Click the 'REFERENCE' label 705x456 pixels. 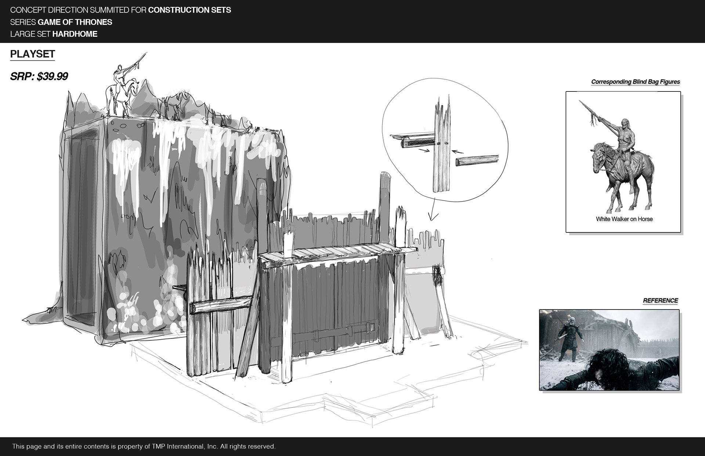[660, 300]
